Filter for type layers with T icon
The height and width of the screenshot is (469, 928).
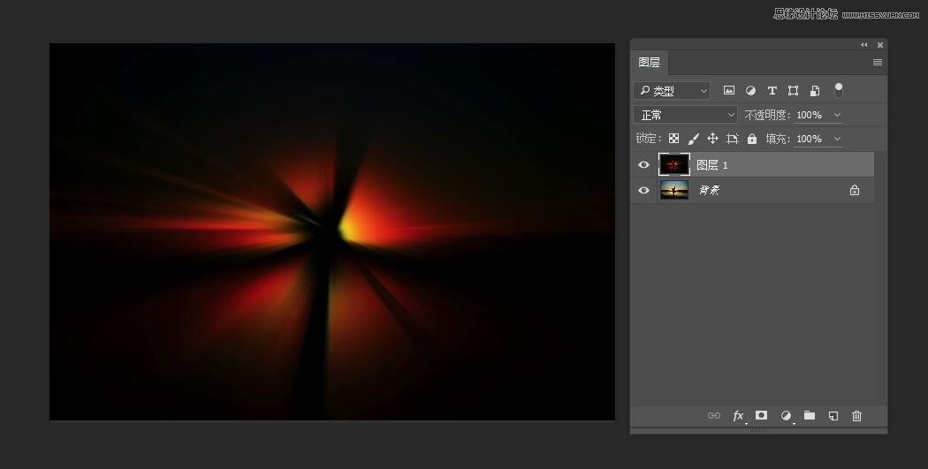click(x=772, y=90)
